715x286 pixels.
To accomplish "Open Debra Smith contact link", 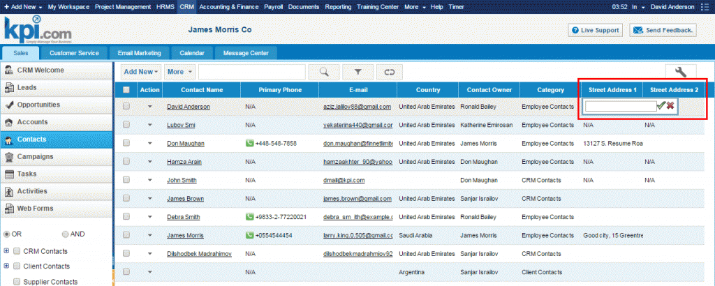I will point(184,217).
